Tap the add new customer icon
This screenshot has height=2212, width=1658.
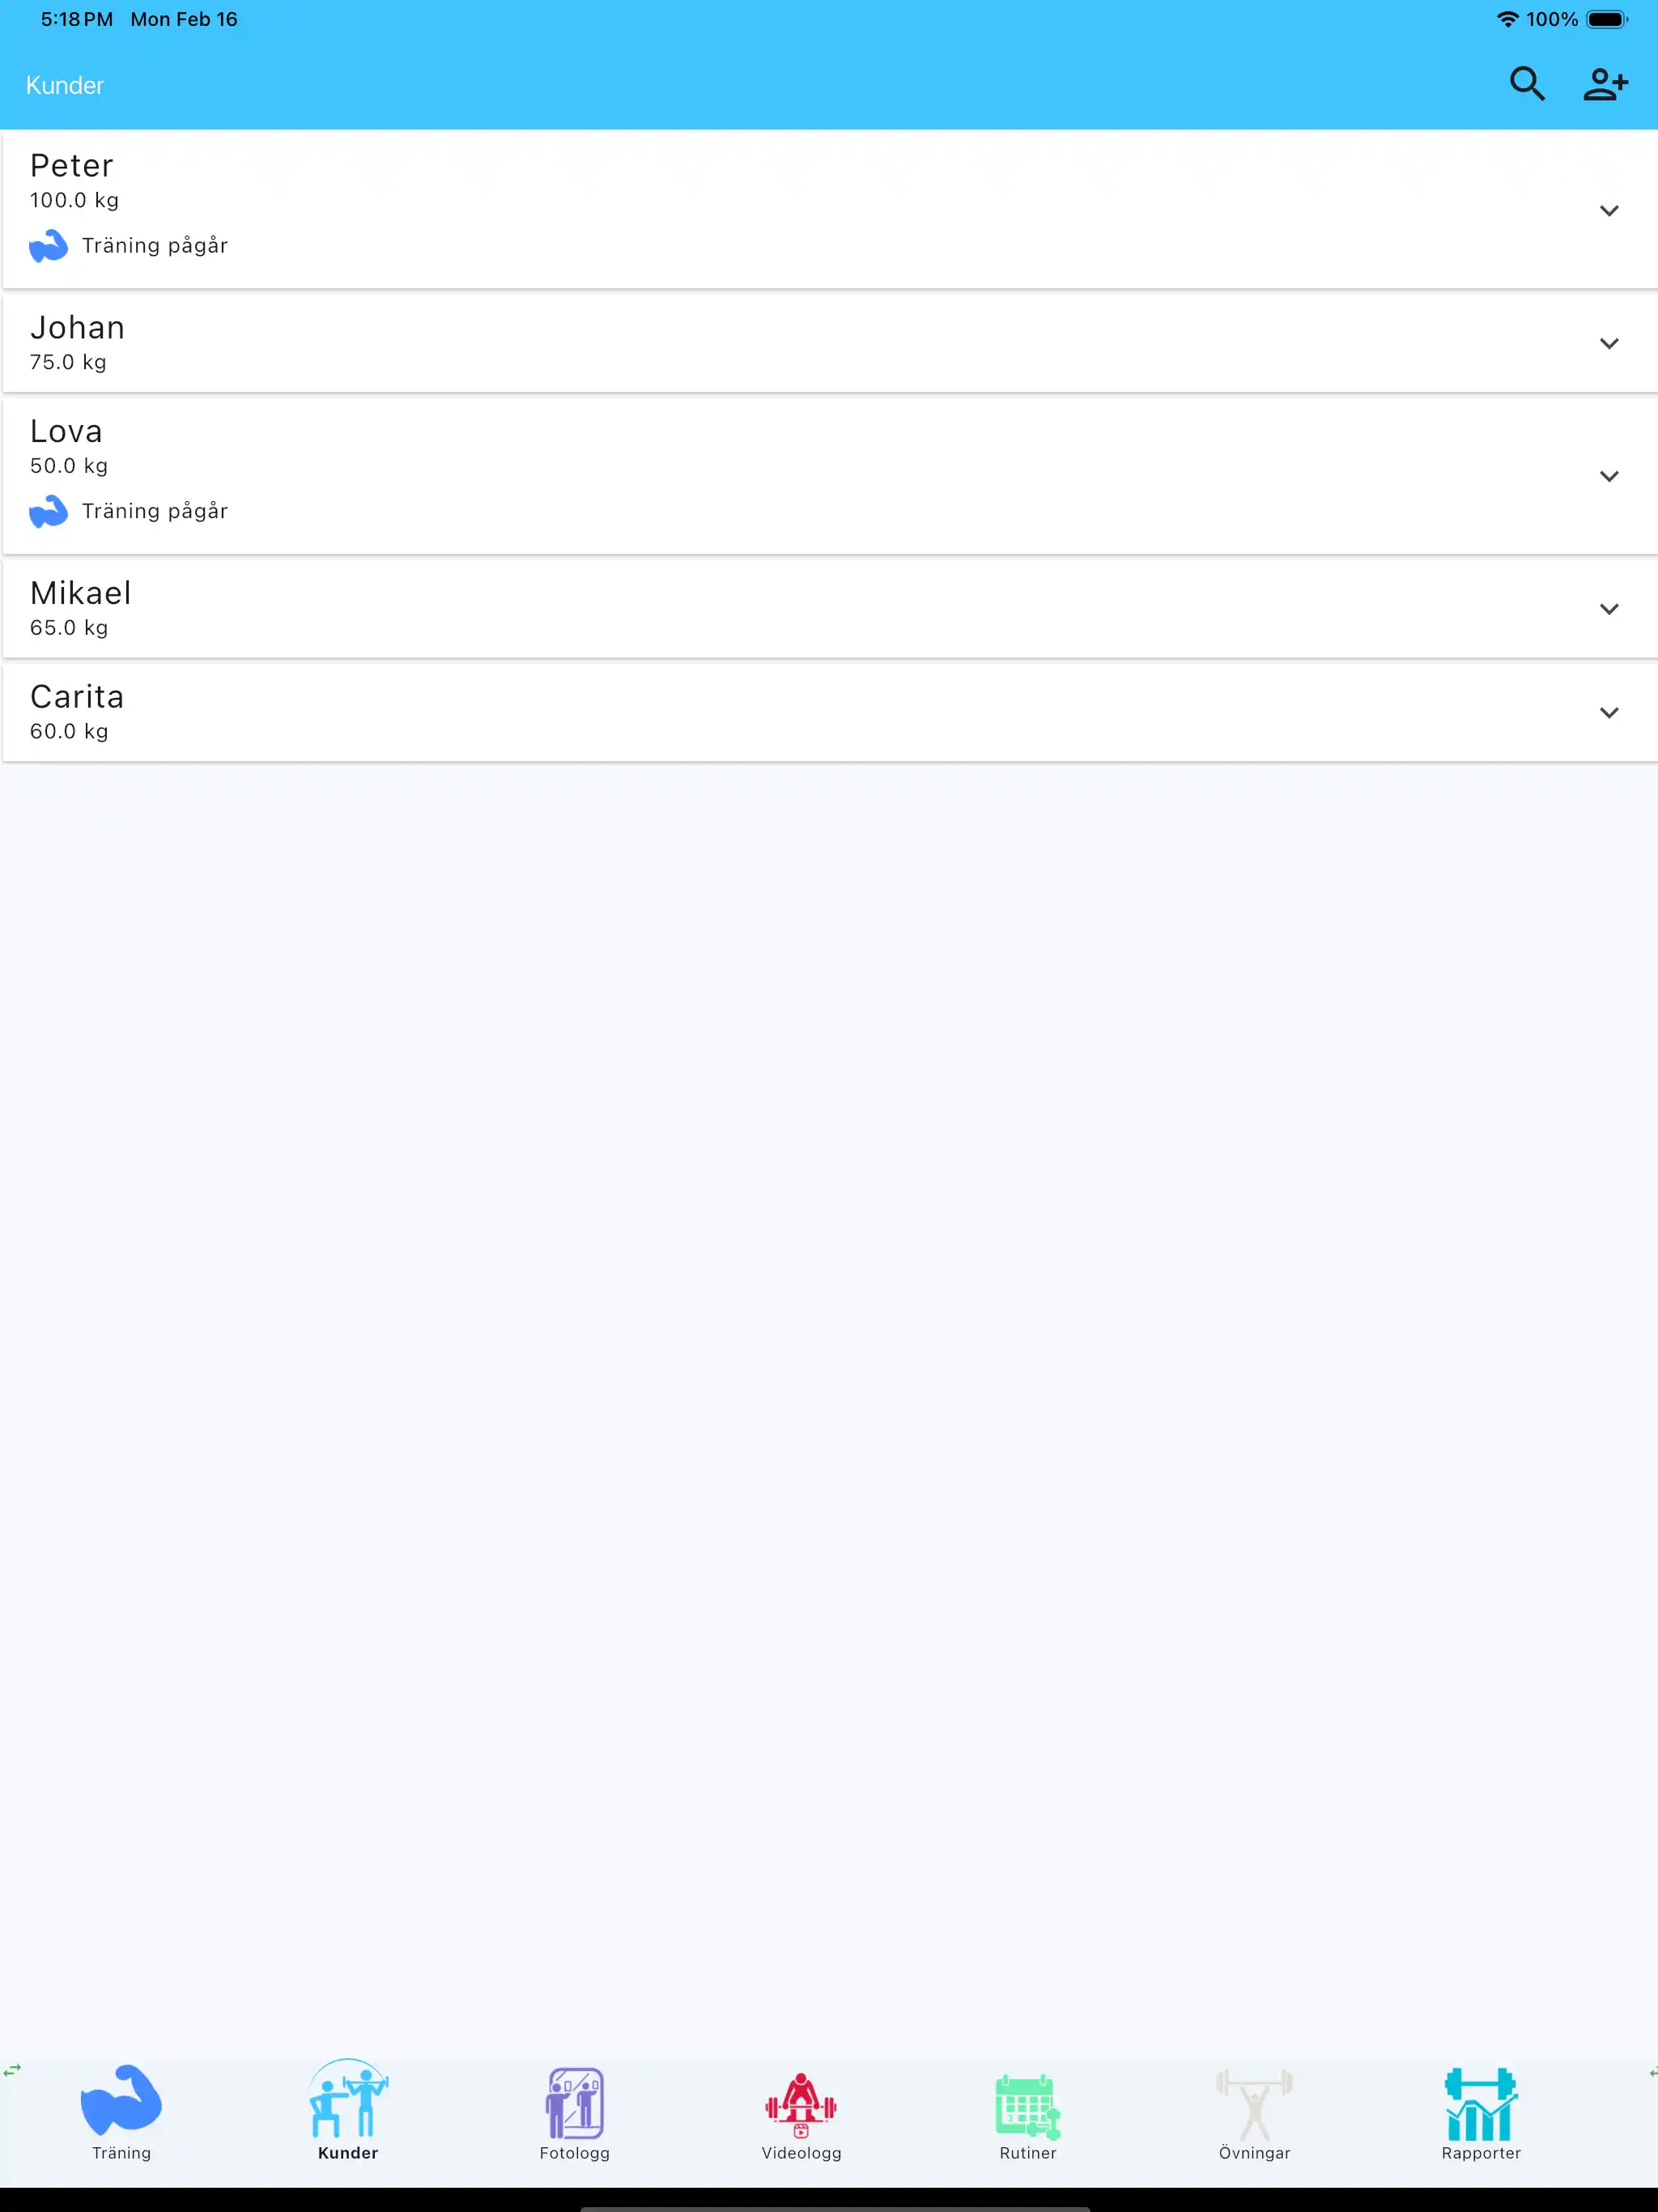(x=1605, y=84)
